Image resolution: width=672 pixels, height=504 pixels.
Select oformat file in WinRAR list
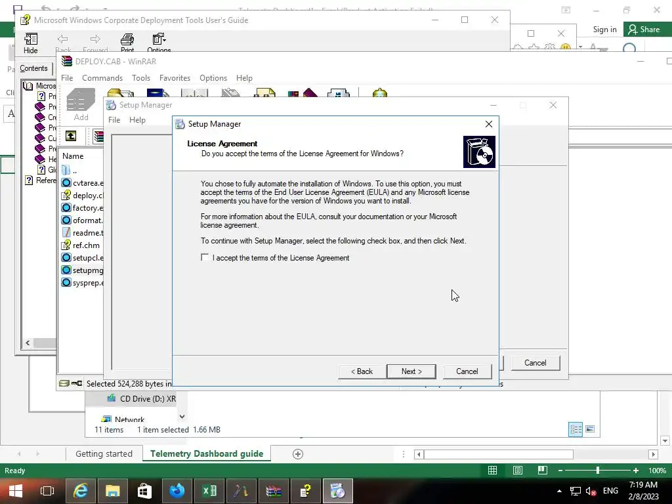[82, 220]
